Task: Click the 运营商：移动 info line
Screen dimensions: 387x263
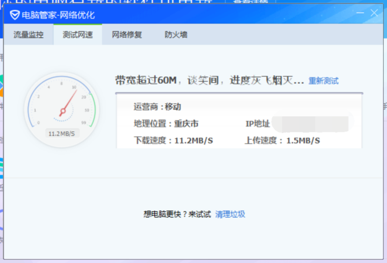Action: [x=158, y=107]
